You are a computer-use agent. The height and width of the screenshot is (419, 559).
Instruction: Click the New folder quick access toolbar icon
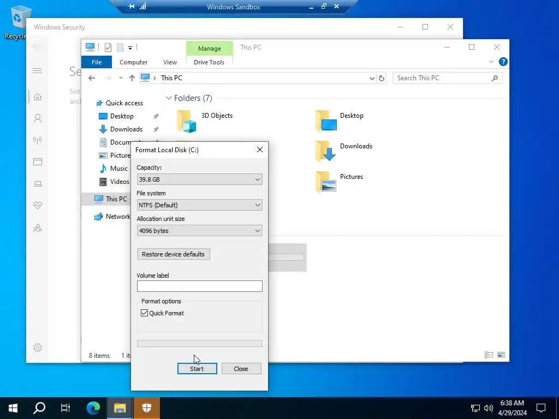click(120, 47)
